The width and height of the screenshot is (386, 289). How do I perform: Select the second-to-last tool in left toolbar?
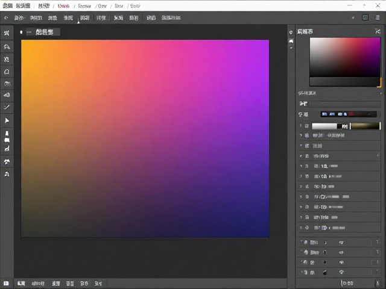(x=7, y=161)
